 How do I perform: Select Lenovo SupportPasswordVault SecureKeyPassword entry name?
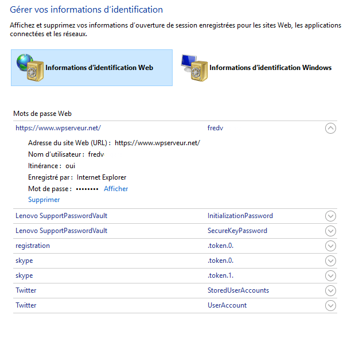[x=61, y=231]
